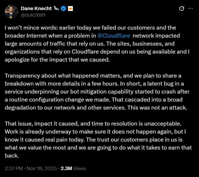Open the three-dot More options menu

point(190,9)
